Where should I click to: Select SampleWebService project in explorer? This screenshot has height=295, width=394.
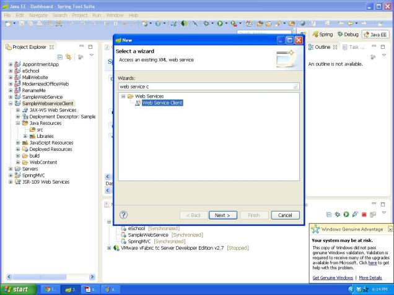(x=42, y=97)
